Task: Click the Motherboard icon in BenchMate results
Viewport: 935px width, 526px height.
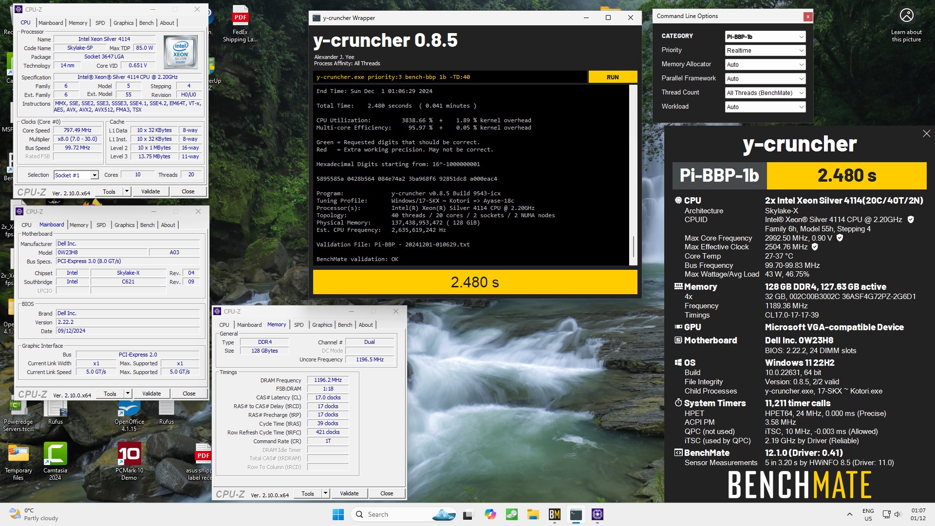Action: (x=678, y=340)
